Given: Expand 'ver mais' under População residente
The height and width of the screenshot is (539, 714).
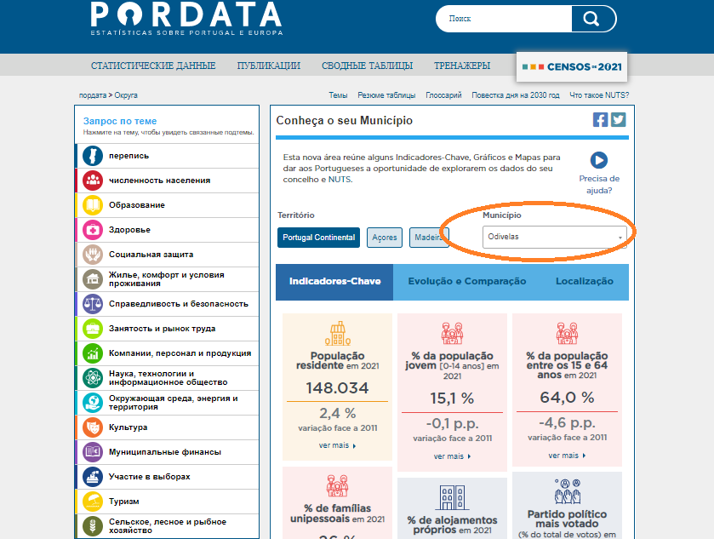Looking at the screenshot, I should 337,445.
